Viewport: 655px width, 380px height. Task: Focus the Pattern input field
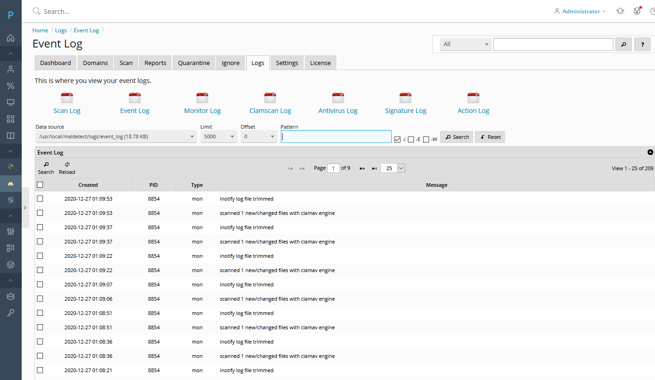(336, 137)
